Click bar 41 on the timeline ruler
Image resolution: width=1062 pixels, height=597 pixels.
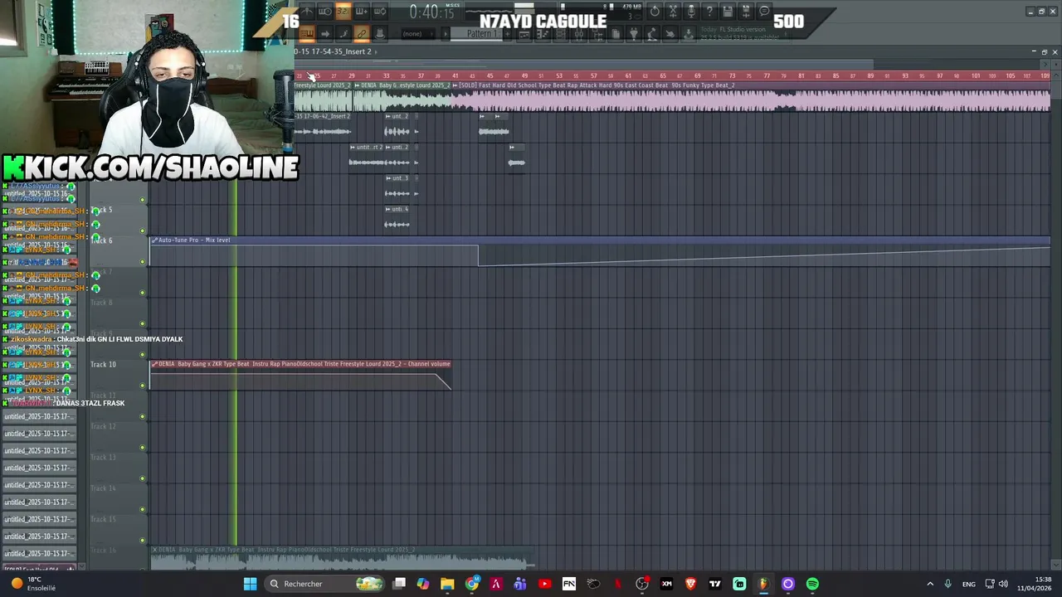tap(455, 75)
